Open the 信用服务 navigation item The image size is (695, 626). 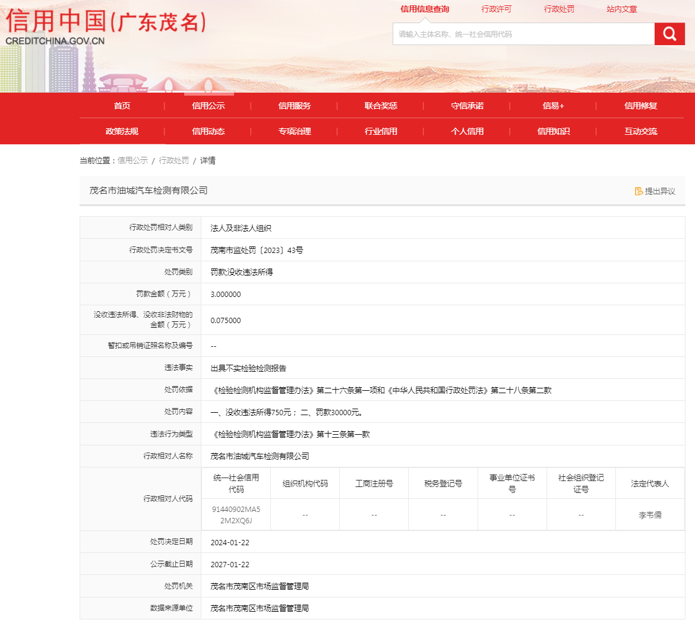click(x=294, y=106)
